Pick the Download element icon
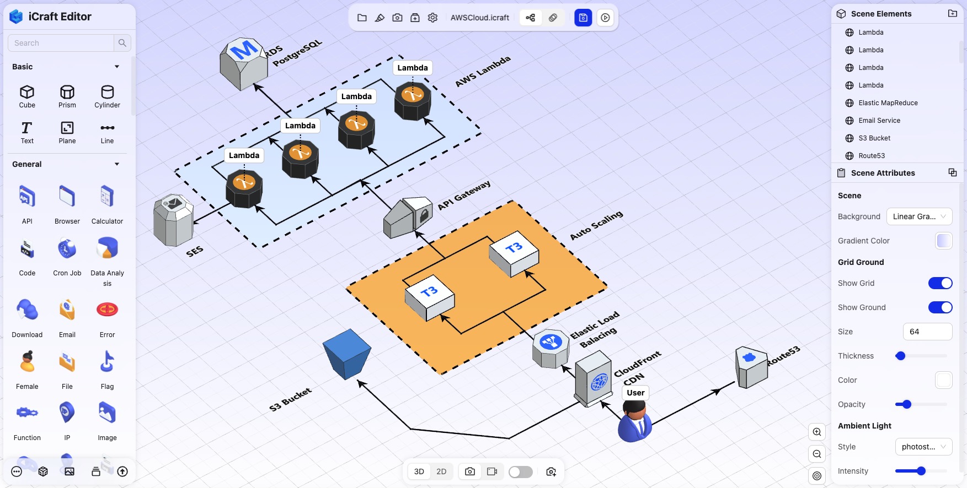Screen dimensions: 967x488 tap(27, 310)
